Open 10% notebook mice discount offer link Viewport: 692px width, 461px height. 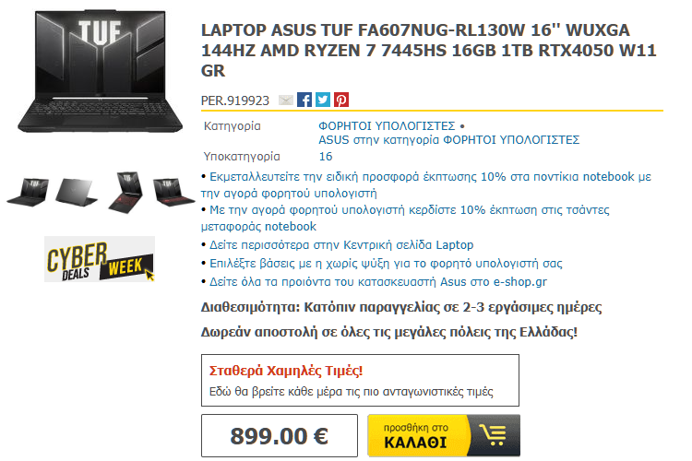(426, 184)
